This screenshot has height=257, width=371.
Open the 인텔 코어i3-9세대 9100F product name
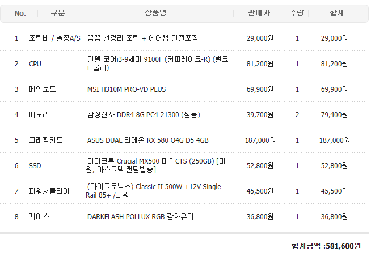(157, 63)
